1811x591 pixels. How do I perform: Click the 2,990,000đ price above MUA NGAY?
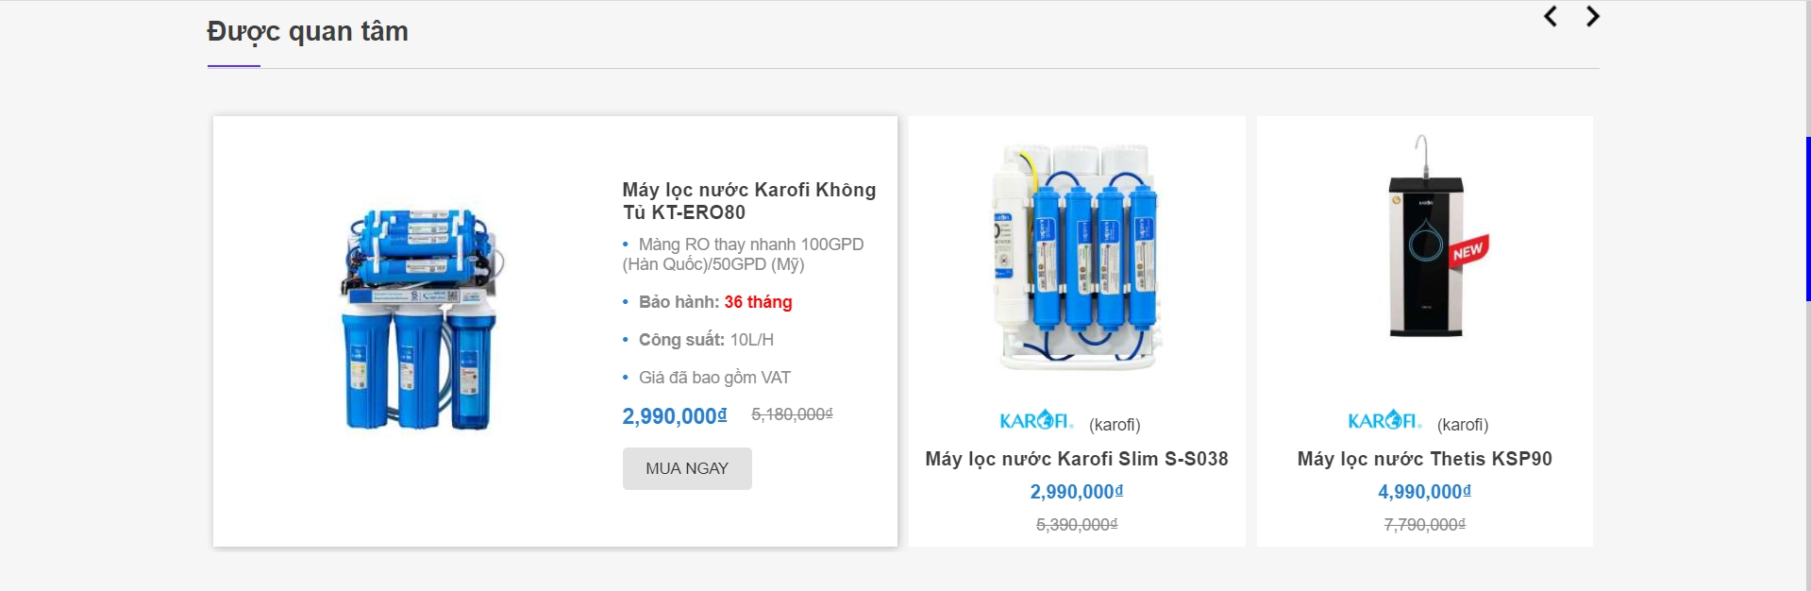pyautogui.click(x=674, y=416)
